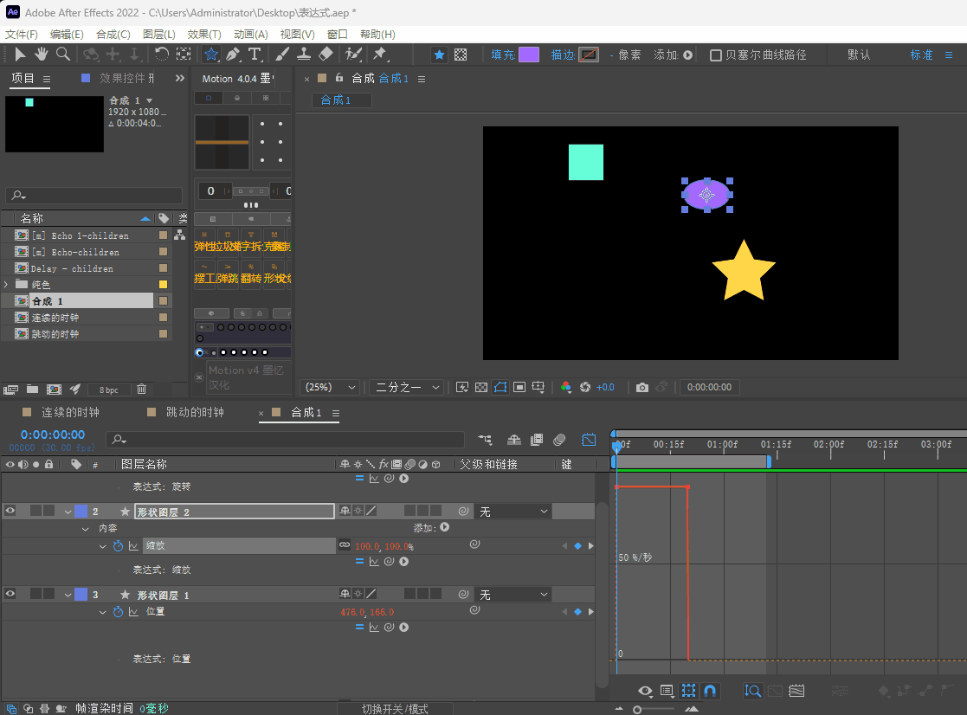This screenshot has height=715, width=967.
Task: Select the horizontal Type tool
Action: [x=255, y=55]
